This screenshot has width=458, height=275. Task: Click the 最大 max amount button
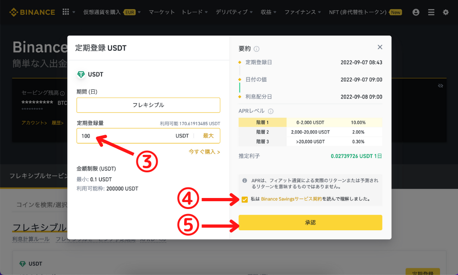(208, 136)
